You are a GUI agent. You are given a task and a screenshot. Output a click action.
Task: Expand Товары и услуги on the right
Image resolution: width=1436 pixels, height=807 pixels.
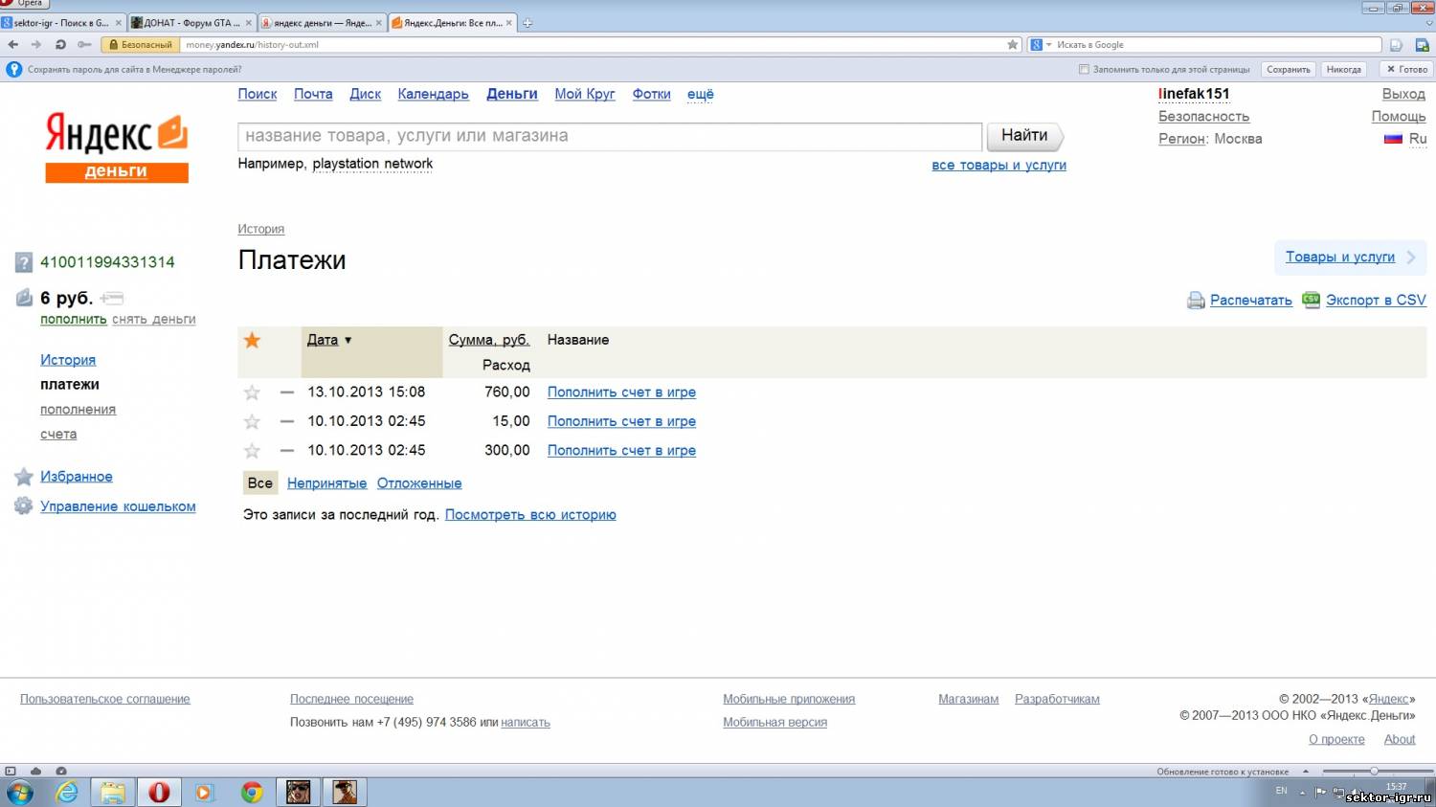coord(1350,257)
